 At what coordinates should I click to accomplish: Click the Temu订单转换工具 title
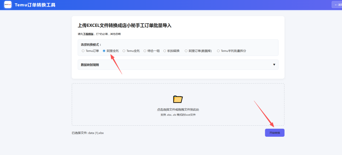click(x=35, y=5)
